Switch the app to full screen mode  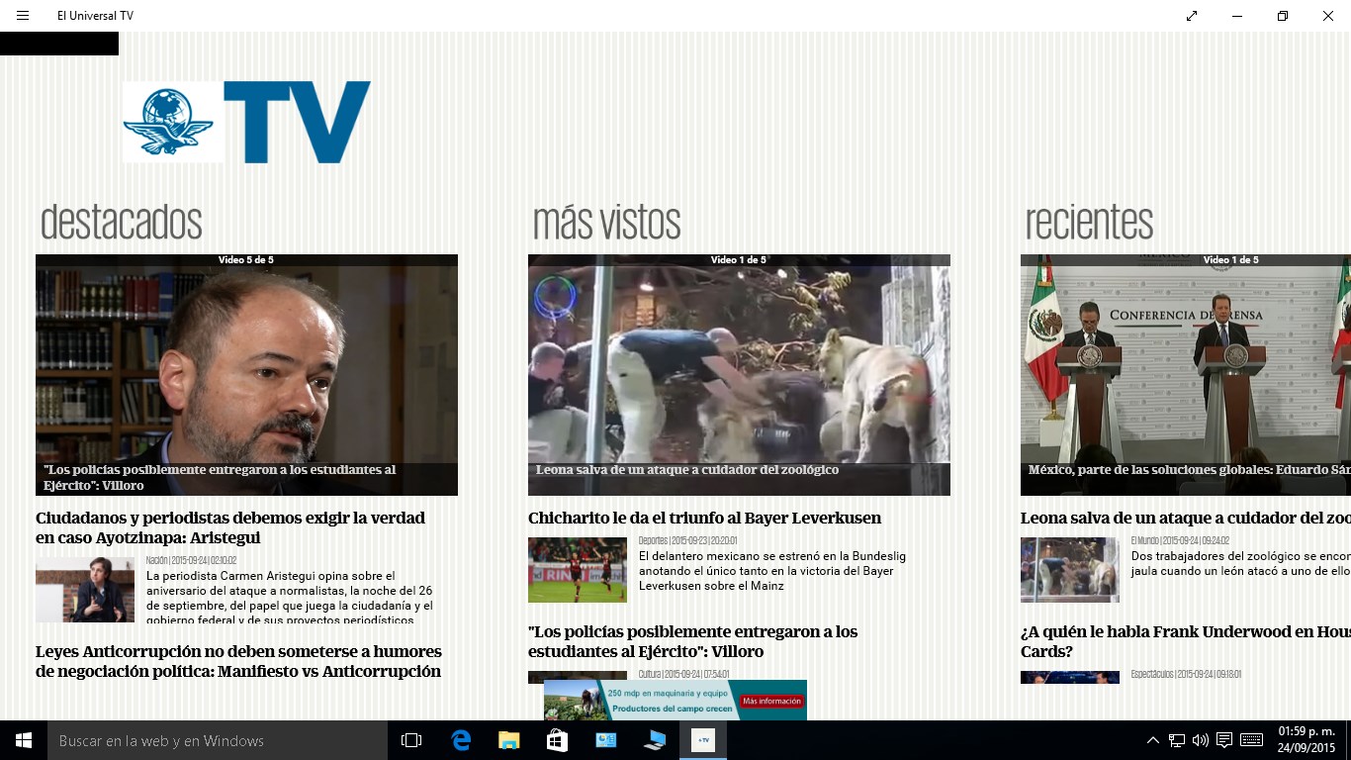[x=1192, y=16]
